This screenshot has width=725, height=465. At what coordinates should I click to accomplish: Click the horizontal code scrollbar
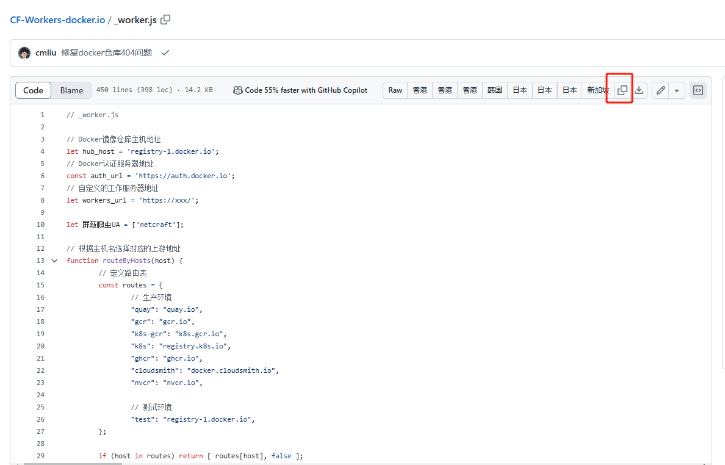73,463
